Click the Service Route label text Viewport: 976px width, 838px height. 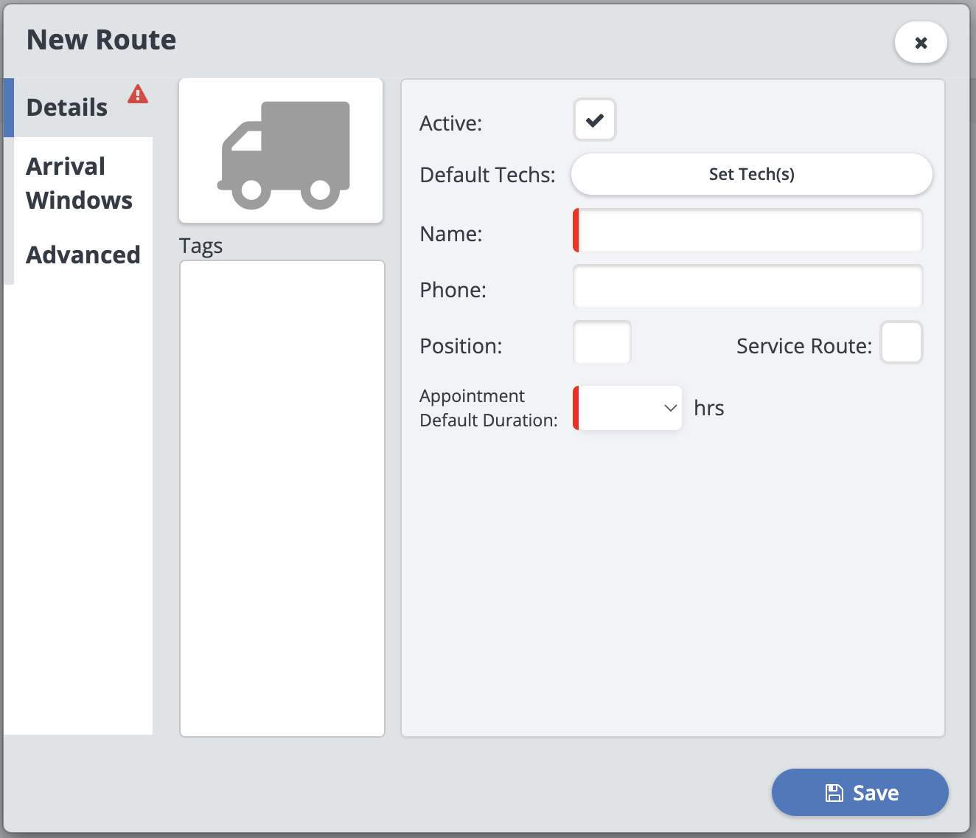tap(804, 346)
